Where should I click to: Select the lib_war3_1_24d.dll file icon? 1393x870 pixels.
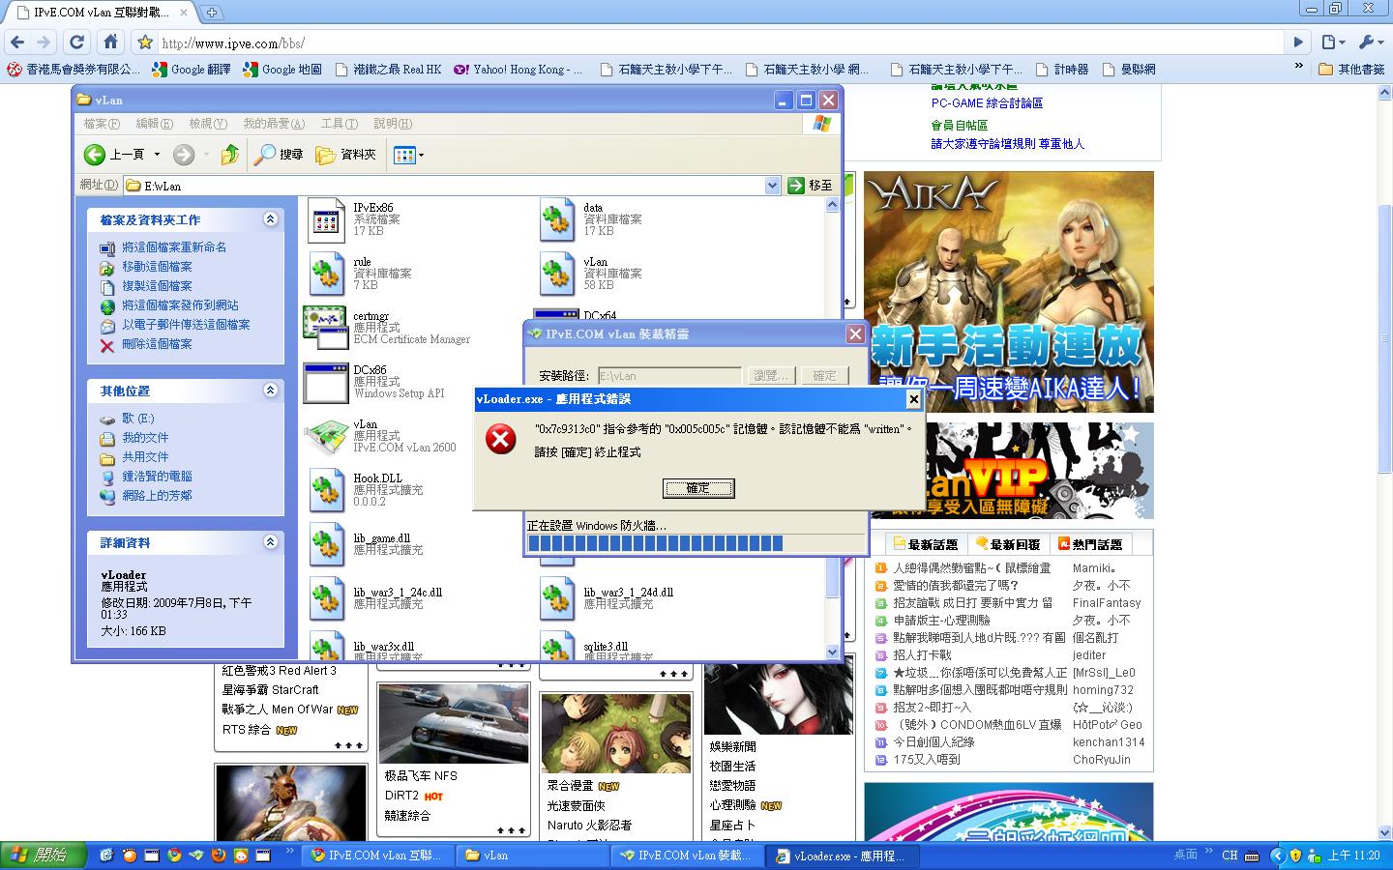(x=557, y=598)
